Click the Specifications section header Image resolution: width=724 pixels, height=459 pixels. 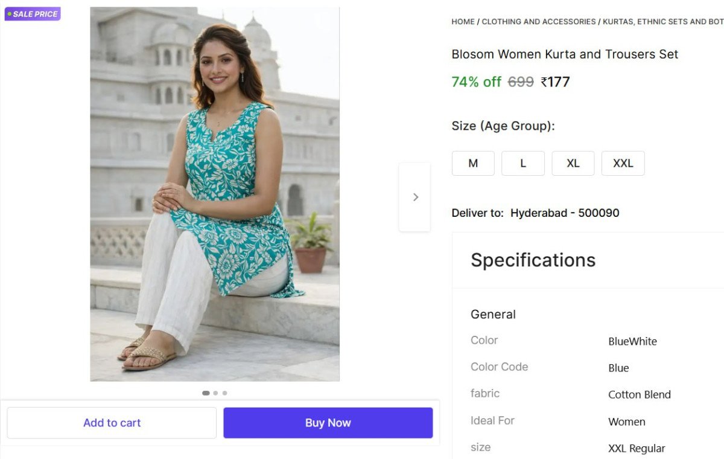533,260
